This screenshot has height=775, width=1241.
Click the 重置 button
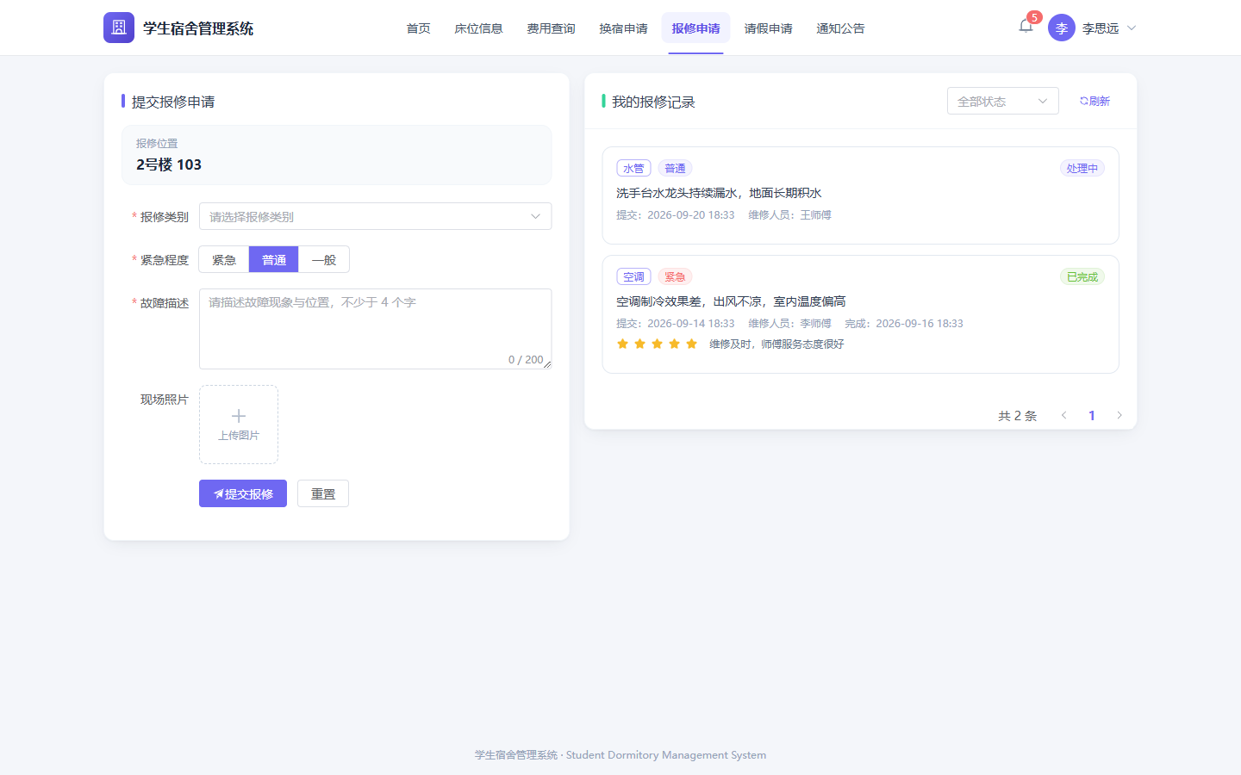323,493
